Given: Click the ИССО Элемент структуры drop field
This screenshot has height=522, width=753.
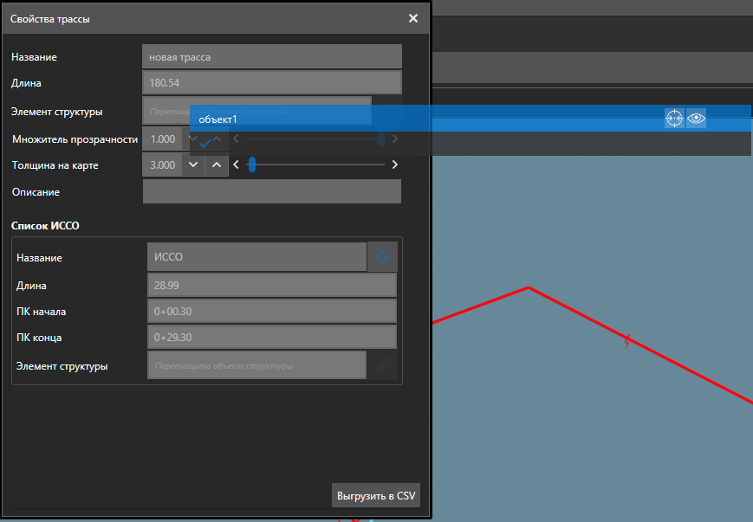Looking at the screenshot, I should [x=256, y=366].
